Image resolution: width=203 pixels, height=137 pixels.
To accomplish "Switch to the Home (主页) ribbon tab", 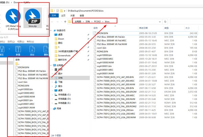I will 63,15.
